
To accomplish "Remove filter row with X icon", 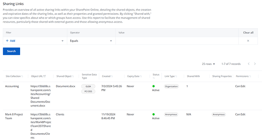I will coord(248,41).
